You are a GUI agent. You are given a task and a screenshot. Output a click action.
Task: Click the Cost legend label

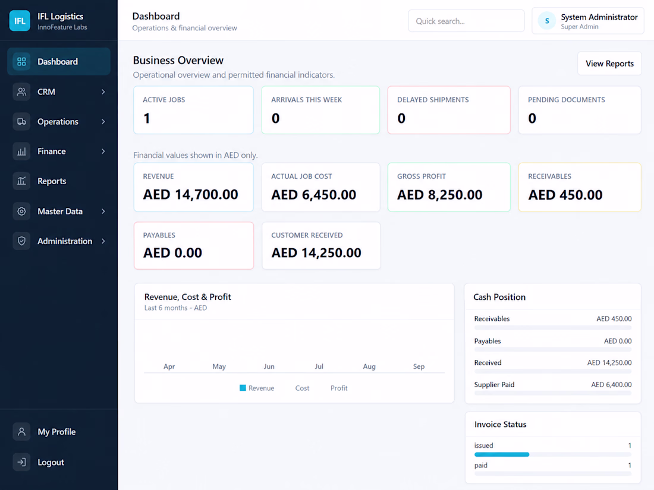(x=302, y=388)
